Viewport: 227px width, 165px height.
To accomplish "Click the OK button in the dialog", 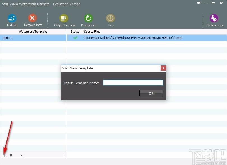I will [x=151, y=93].
